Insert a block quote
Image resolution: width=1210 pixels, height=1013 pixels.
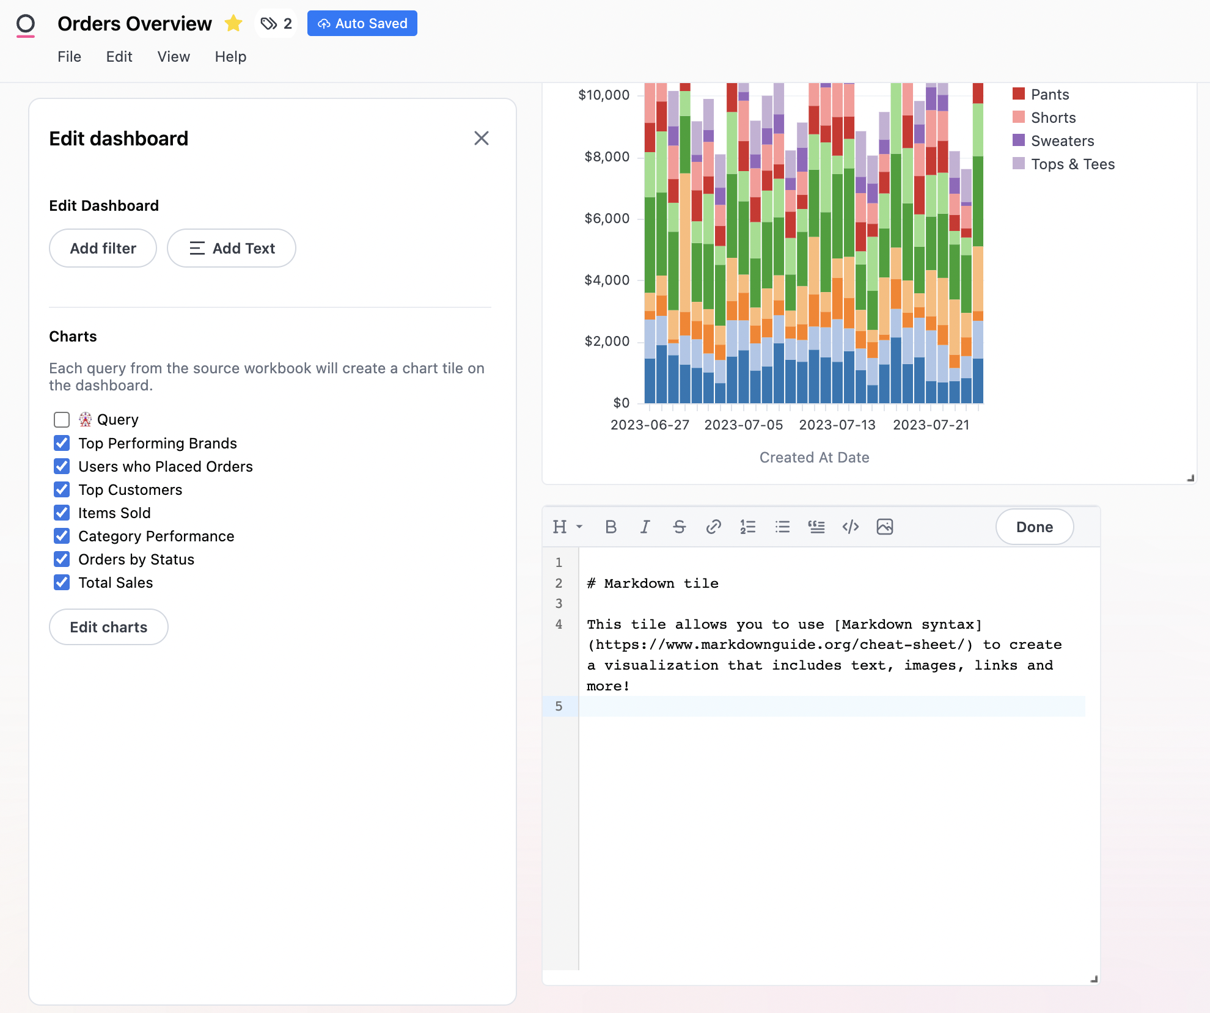[816, 527]
